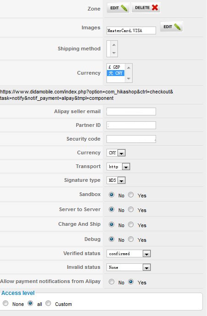This screenshot has width=207, height=316.
Task: Open the Transport http dropdown
Action: (118, 166)
